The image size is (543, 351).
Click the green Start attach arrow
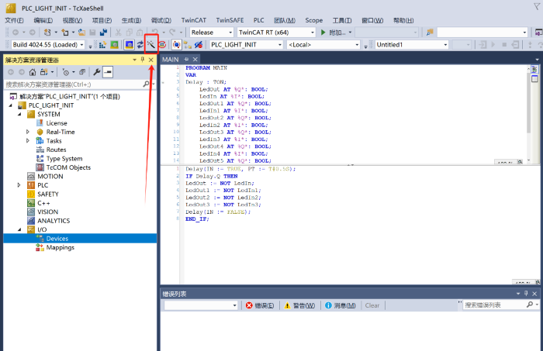(x=323, y=33)
